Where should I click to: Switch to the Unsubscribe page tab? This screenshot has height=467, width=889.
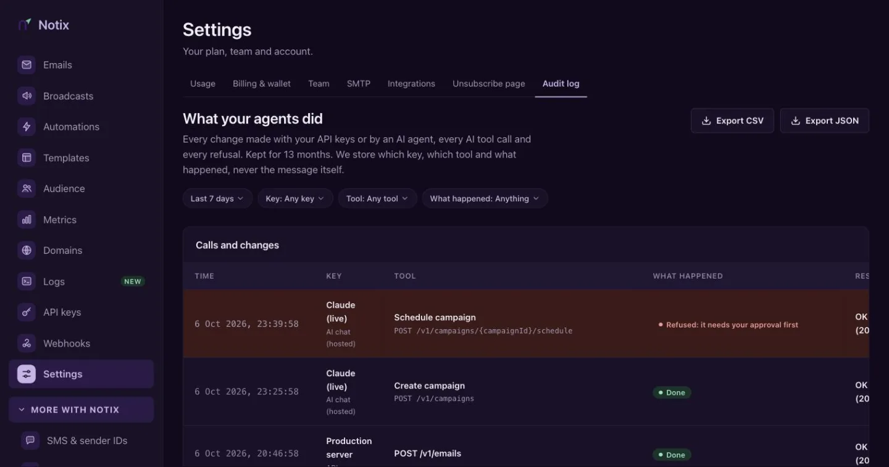click(489, 83)
